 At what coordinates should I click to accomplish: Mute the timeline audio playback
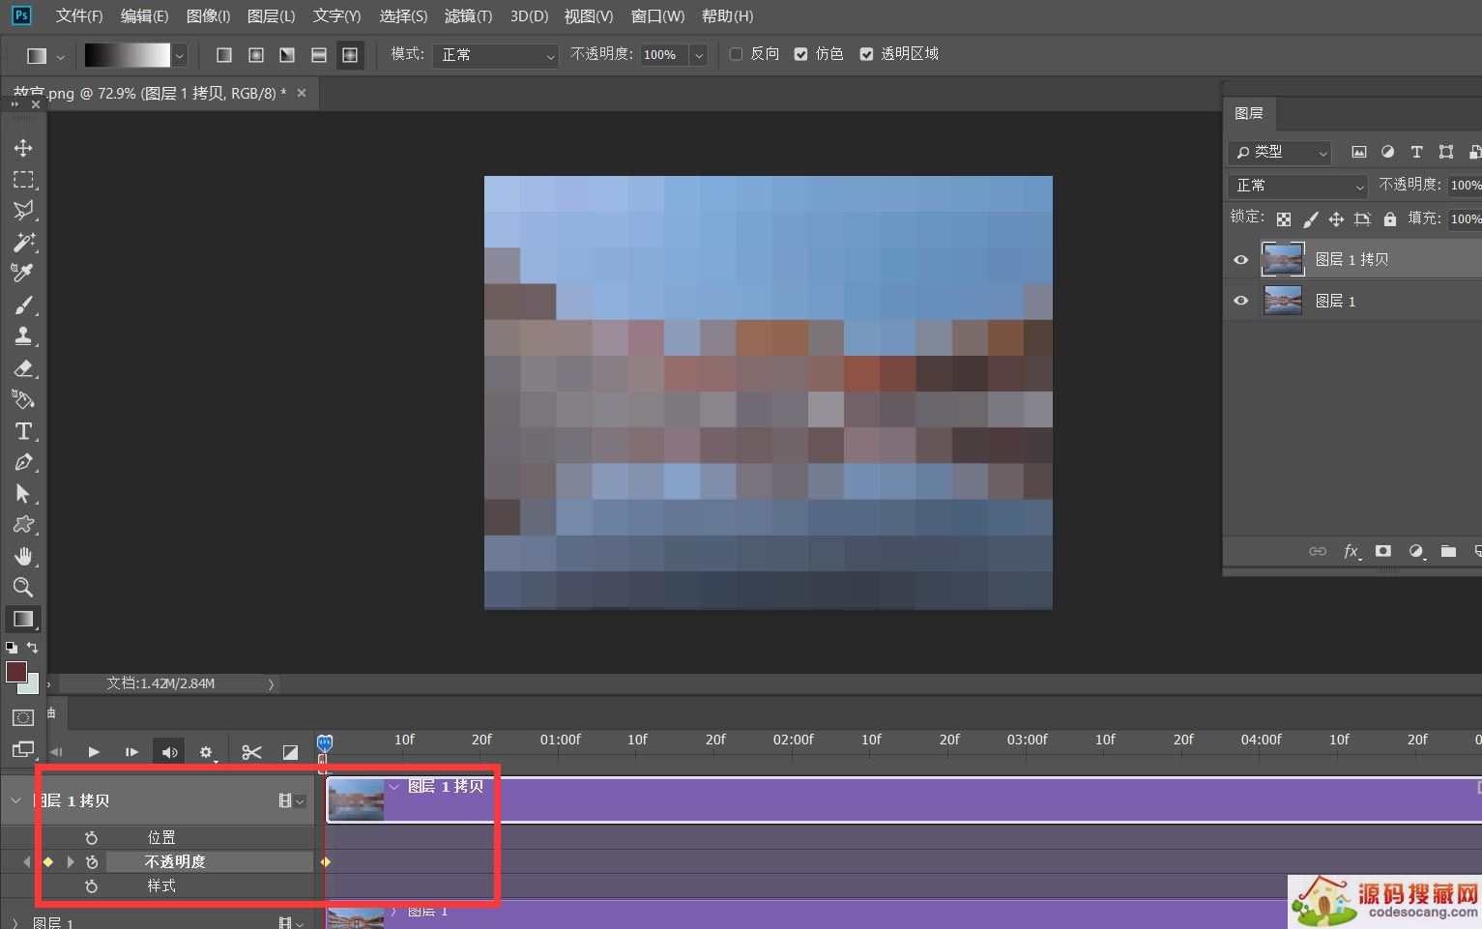click(x=169, y=752)
